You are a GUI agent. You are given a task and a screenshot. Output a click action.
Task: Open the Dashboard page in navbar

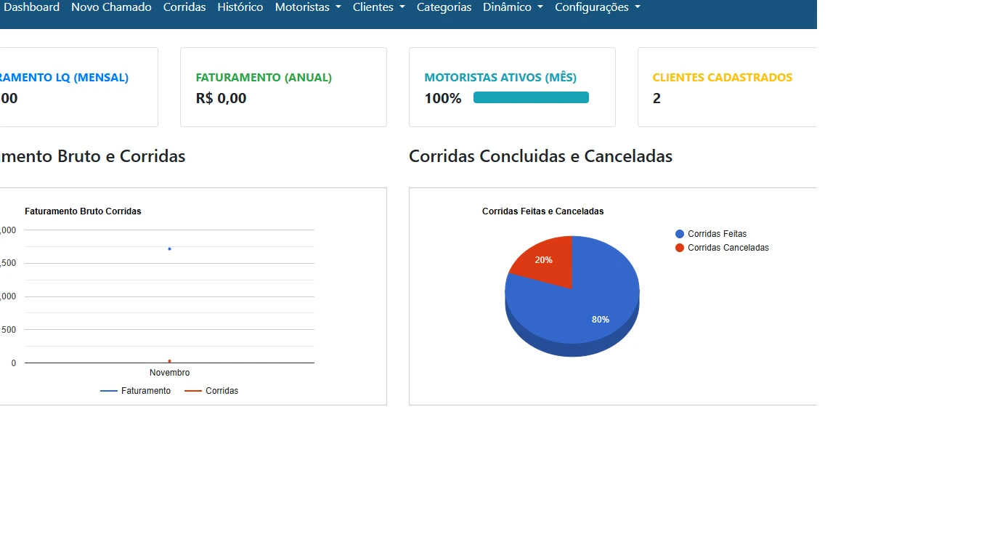(32, 7)
